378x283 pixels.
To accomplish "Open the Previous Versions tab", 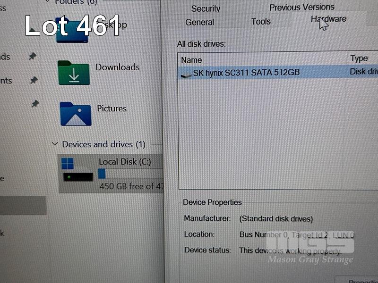I will click(302, 7).
